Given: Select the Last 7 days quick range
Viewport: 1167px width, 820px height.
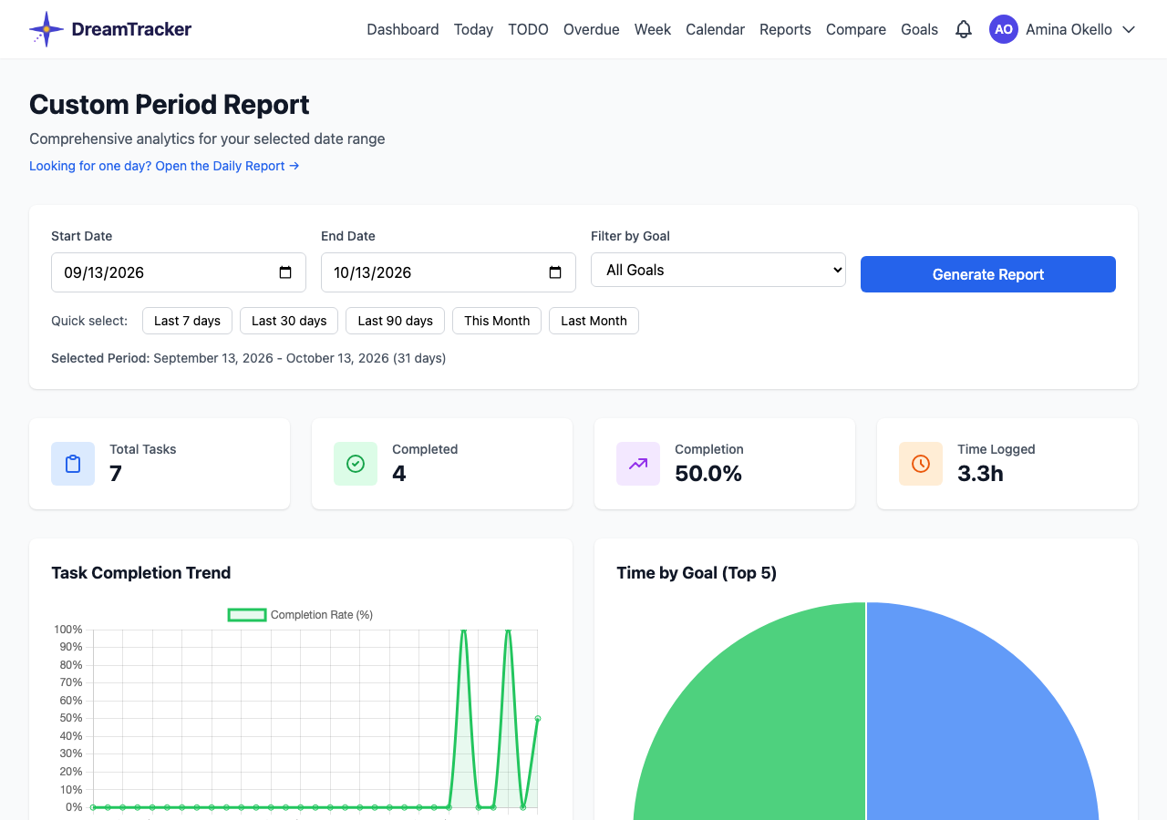Looking at the screenshot, I should (187, 321).
